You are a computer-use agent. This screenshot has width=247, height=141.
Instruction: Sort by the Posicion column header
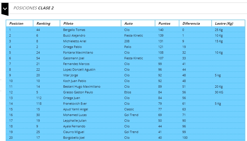(x=16, y=24)
